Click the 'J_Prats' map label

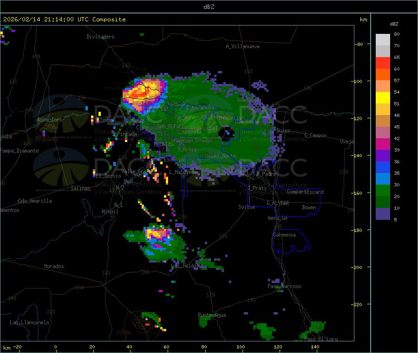point(257,188)
